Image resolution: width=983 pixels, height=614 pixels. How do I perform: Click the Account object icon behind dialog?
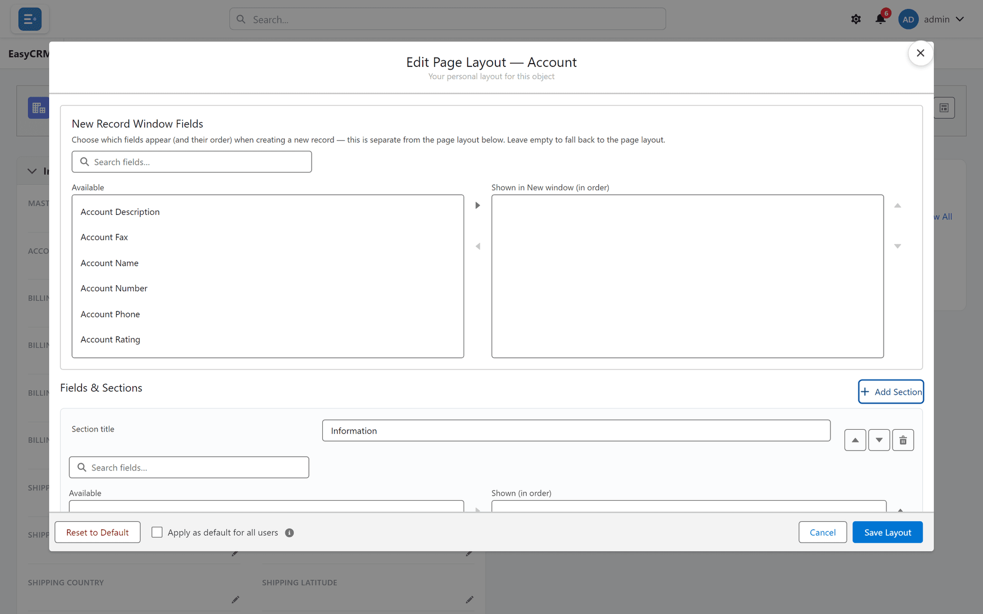click(x=39, y=108)
